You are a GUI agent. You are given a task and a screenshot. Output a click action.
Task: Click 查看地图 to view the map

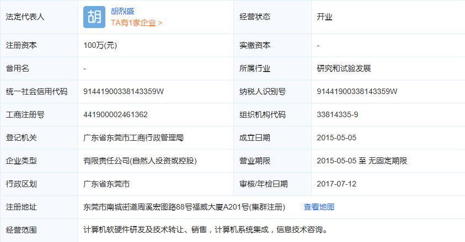(x=319, y=207)
